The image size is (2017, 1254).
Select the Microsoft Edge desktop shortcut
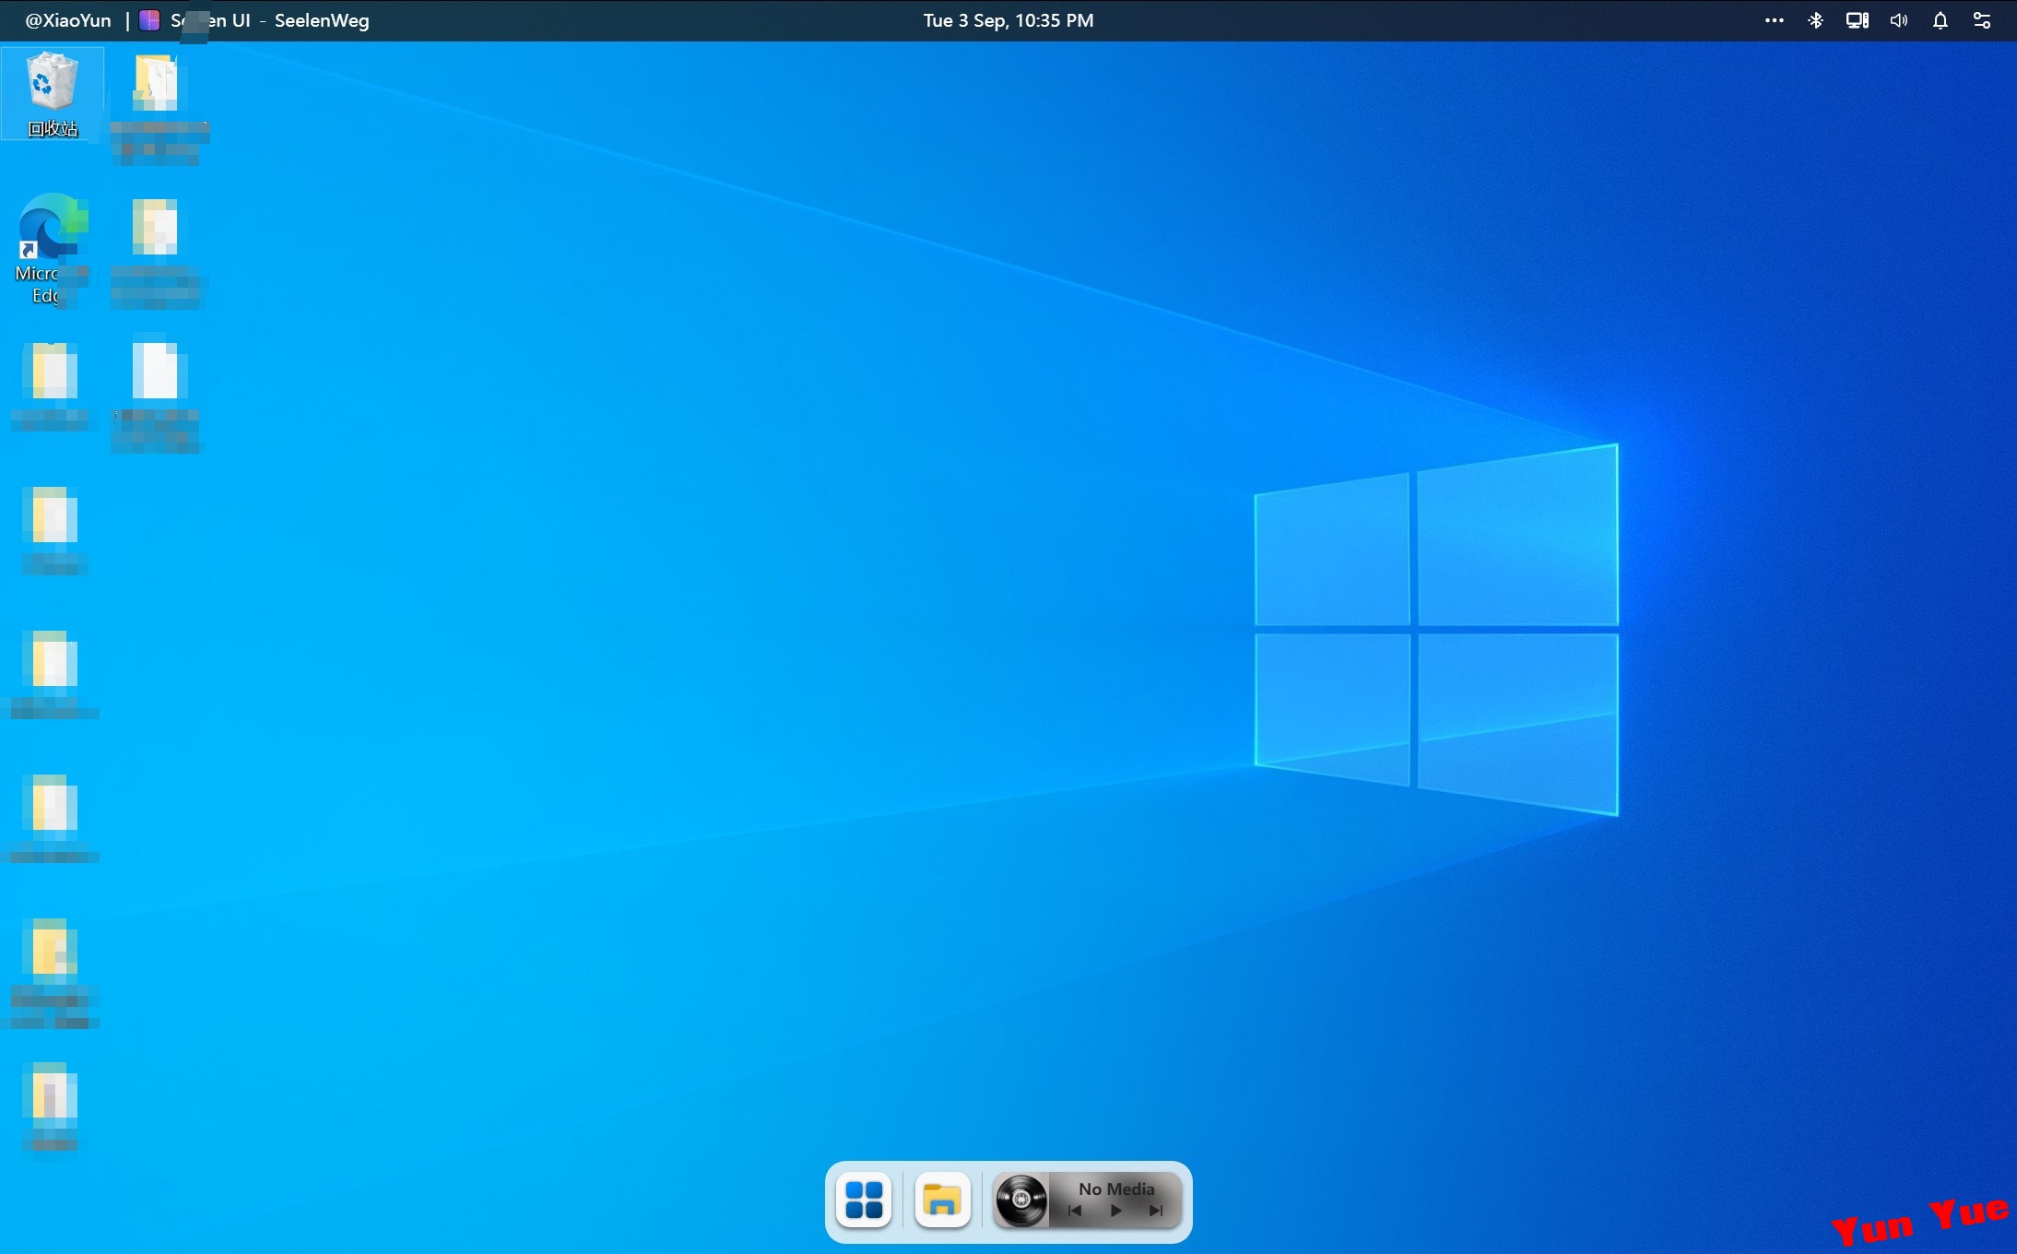pyautogui.click(x=52, y=249)
